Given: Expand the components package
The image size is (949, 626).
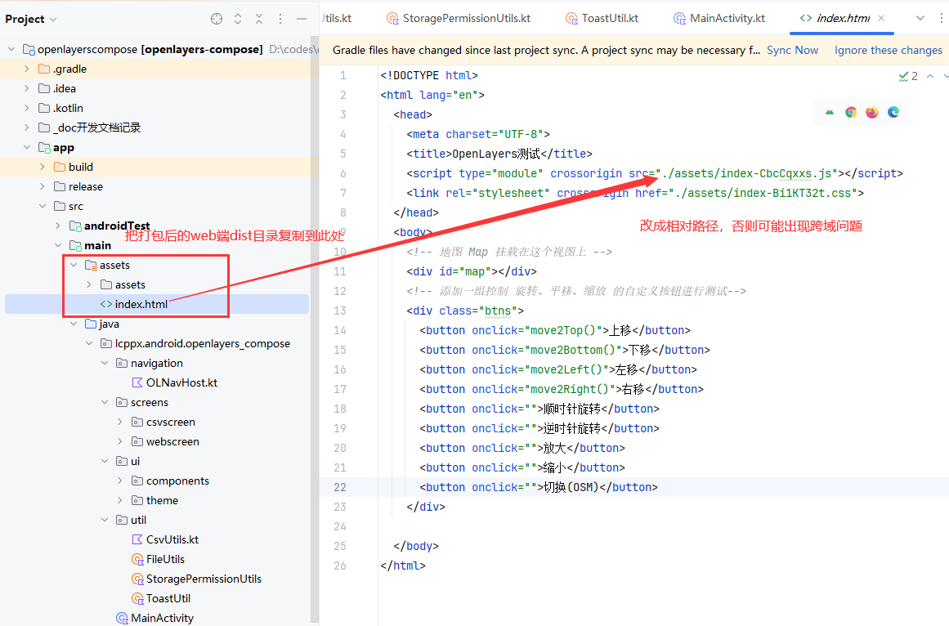Looking at the screenshot, I should click(120, 481).
